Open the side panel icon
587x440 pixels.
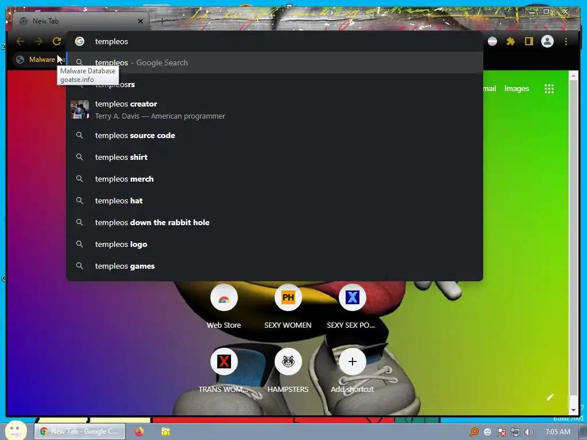[529, 41]
